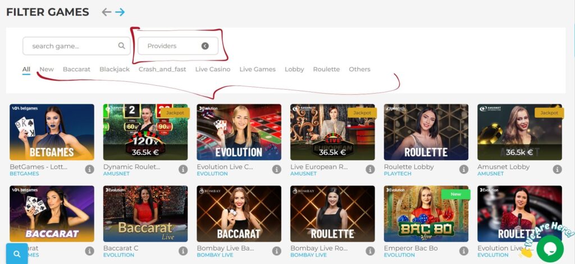Click AMUSNET provider link under Amusnet Lobby
The height and width of the screenshot is (264, 575).
pos(491,174)
